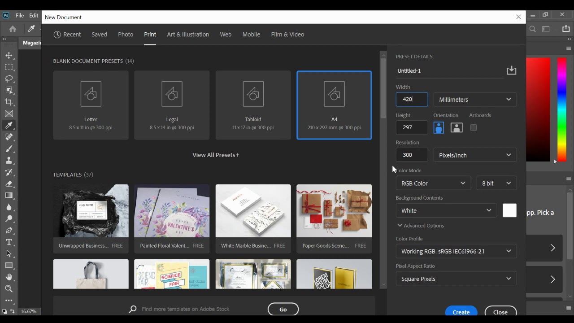Open the Color Profile dropdown
Image resolution: width=574 pixels, height=323 pixels.
click(456, 251)
